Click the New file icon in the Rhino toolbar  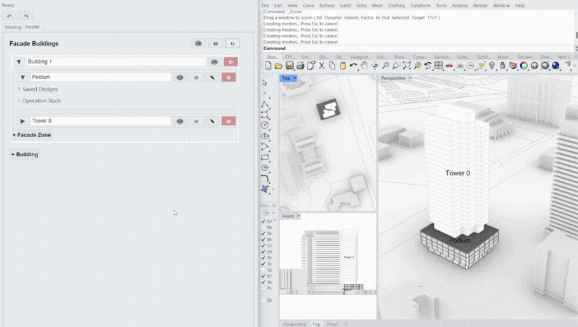point(268,65)
